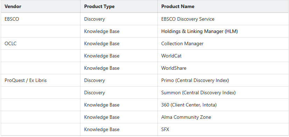Click the WorldShare product name
This screenshot has width=289, height=137.
[x=174, y=68]
